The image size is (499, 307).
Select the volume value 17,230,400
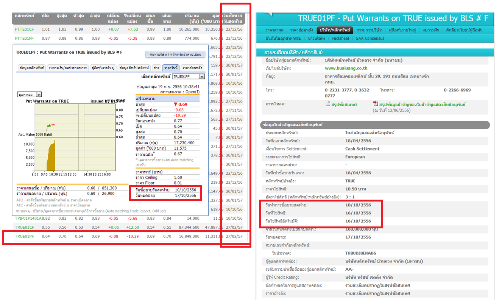pos(184,143)
